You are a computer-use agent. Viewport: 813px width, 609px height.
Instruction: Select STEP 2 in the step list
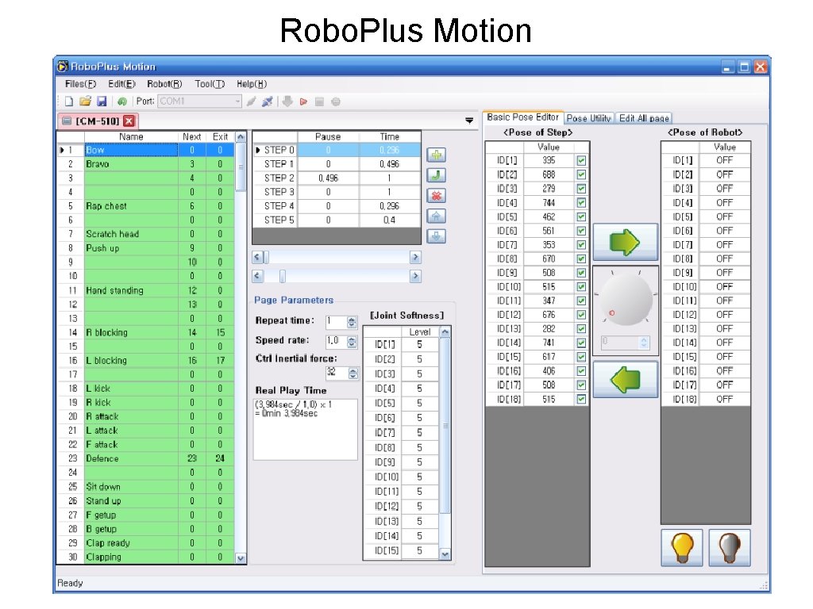coord(337,178)
